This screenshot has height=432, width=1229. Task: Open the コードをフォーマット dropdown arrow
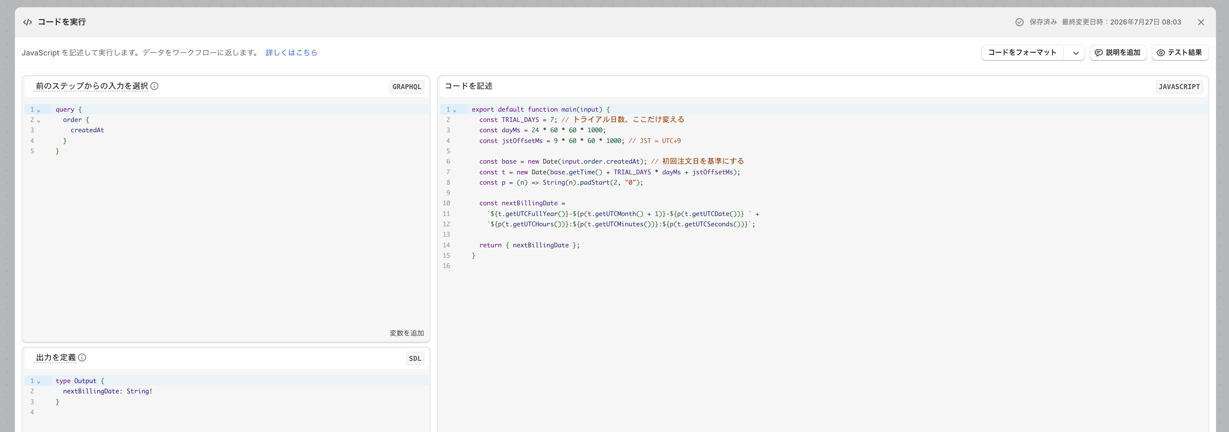coord(1075,53)
